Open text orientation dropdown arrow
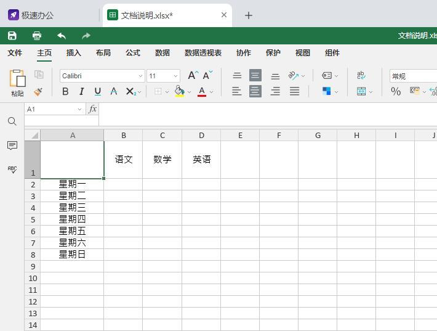This screenshot has height=331, width=437. [x=303, y=76]
